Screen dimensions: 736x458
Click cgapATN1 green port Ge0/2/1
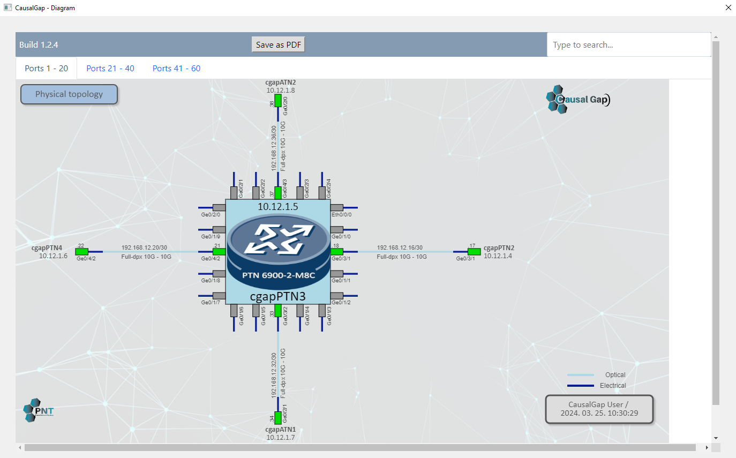[278, 418]
